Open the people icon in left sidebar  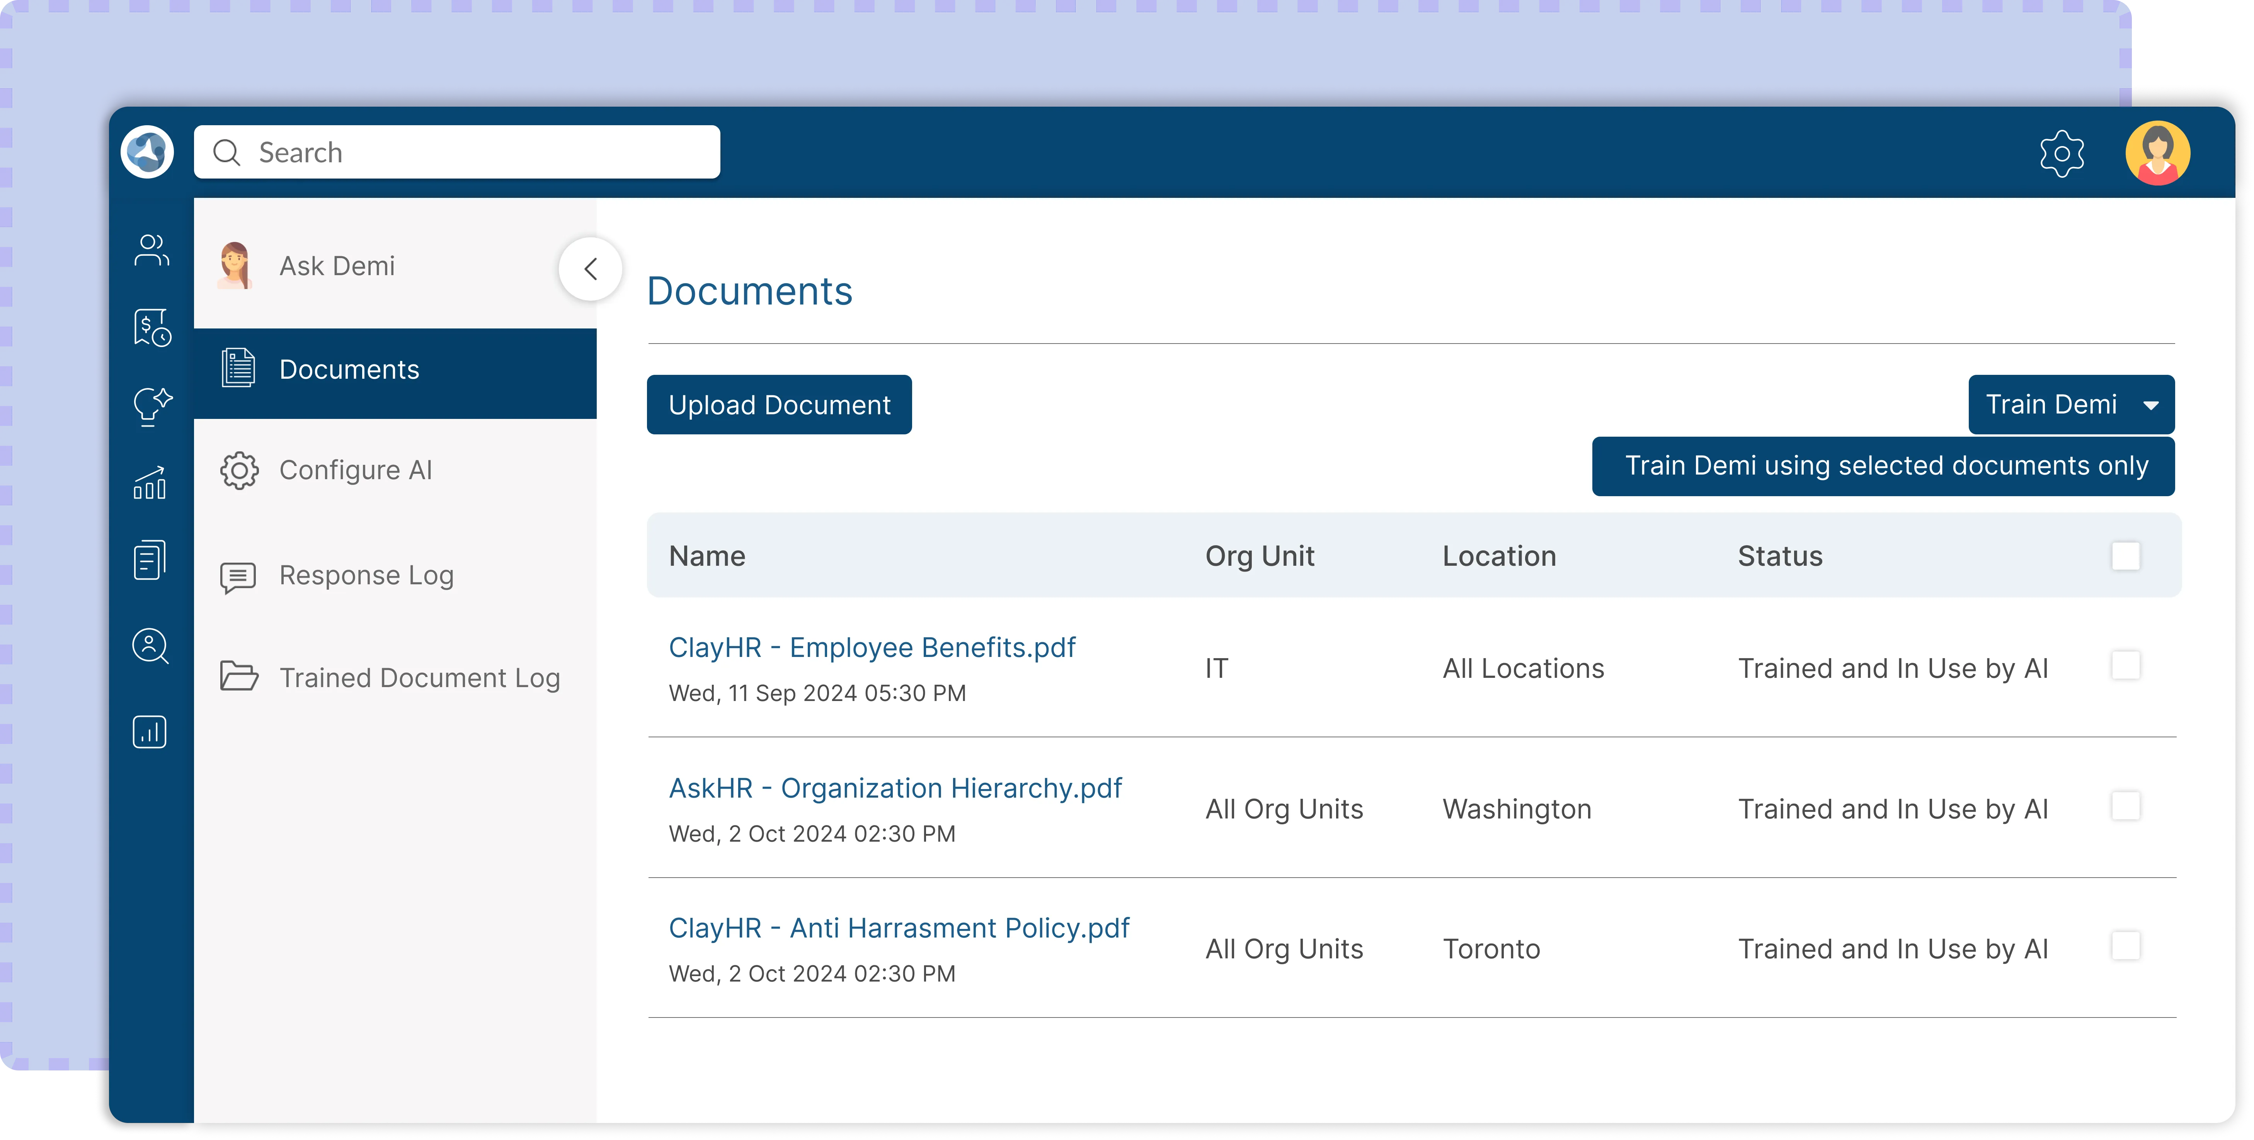[150, 250]
